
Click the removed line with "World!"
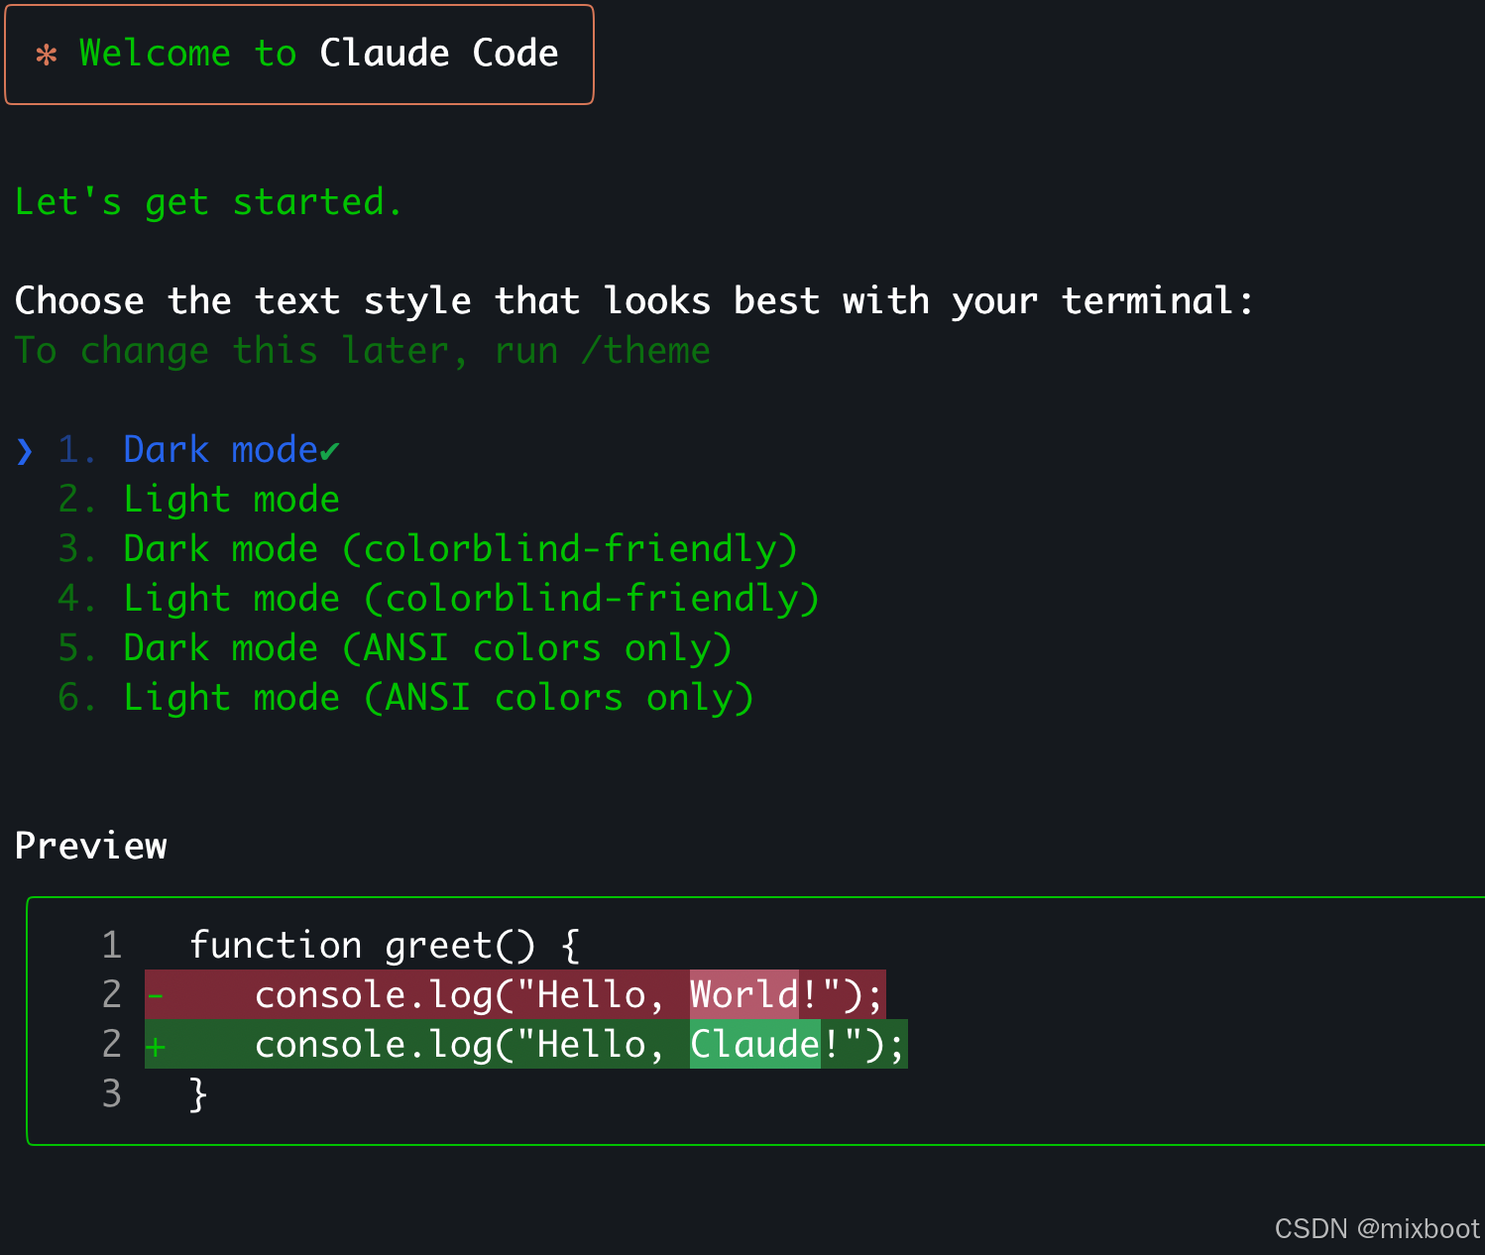515,994
